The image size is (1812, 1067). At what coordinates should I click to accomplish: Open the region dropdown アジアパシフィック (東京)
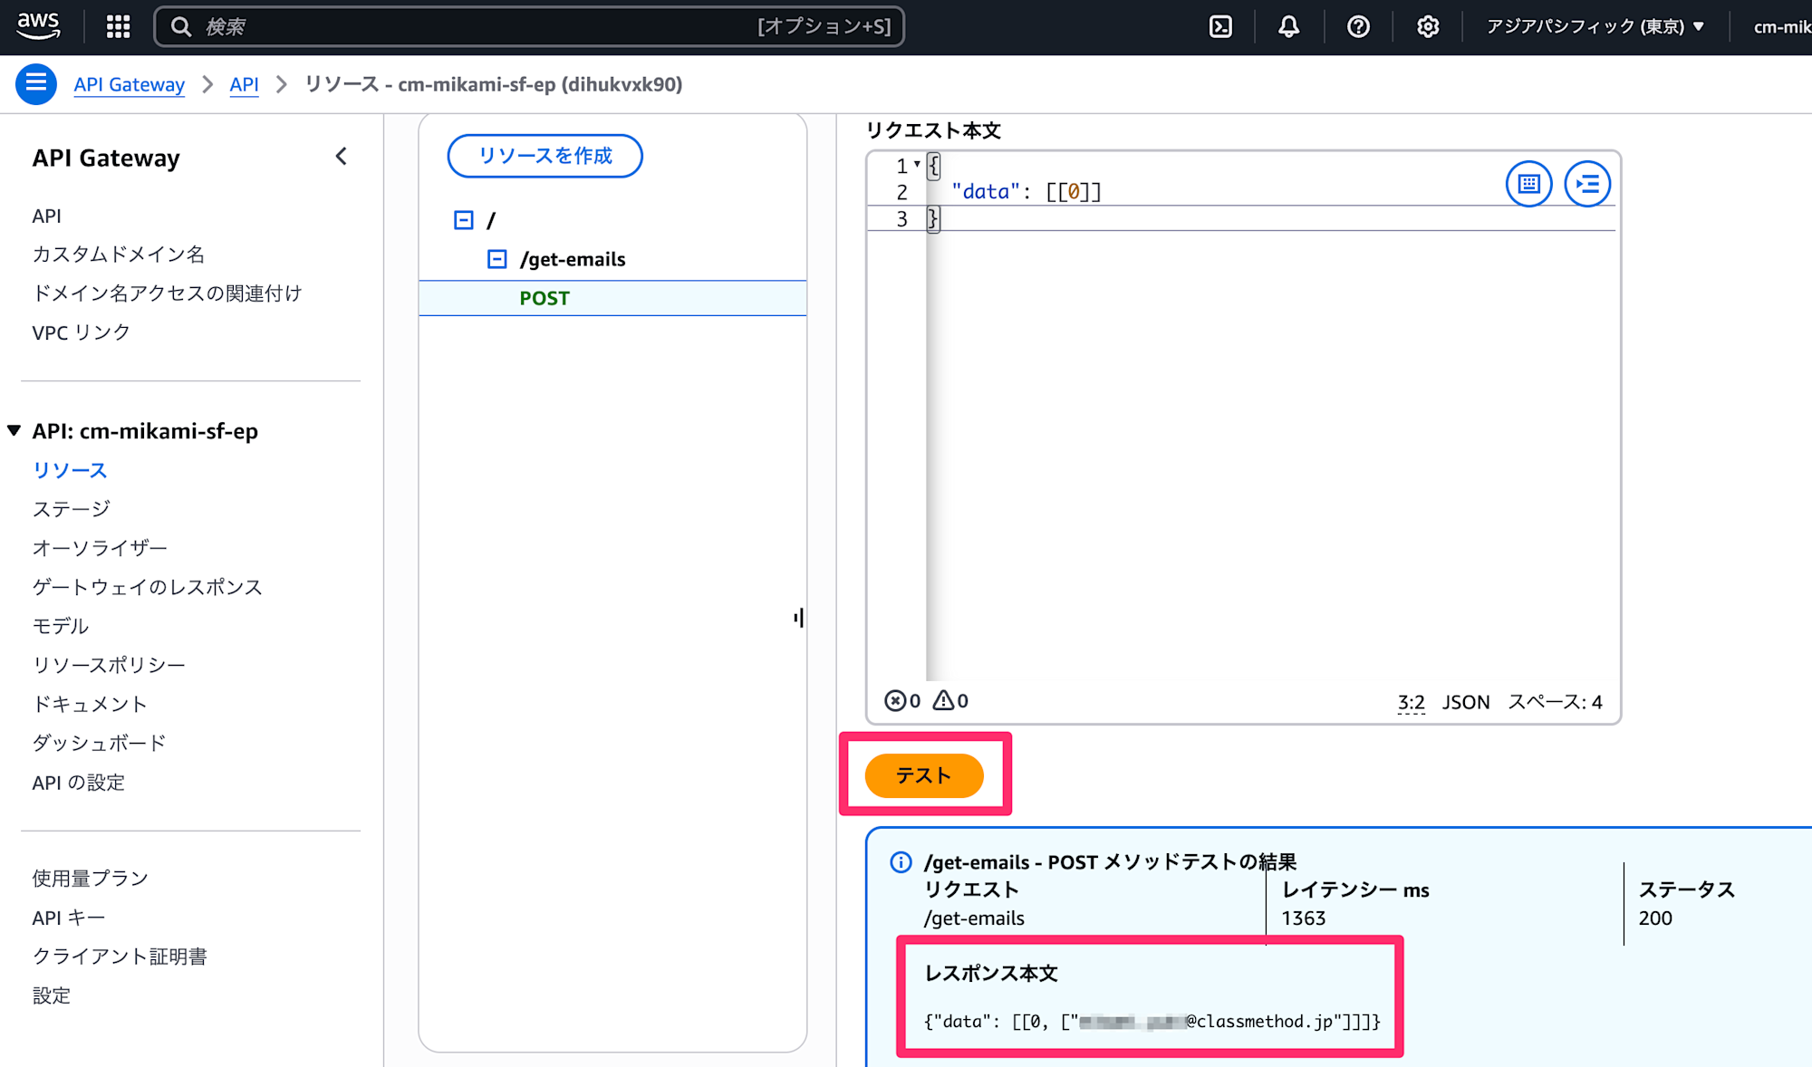click(x=1595, y=26)
